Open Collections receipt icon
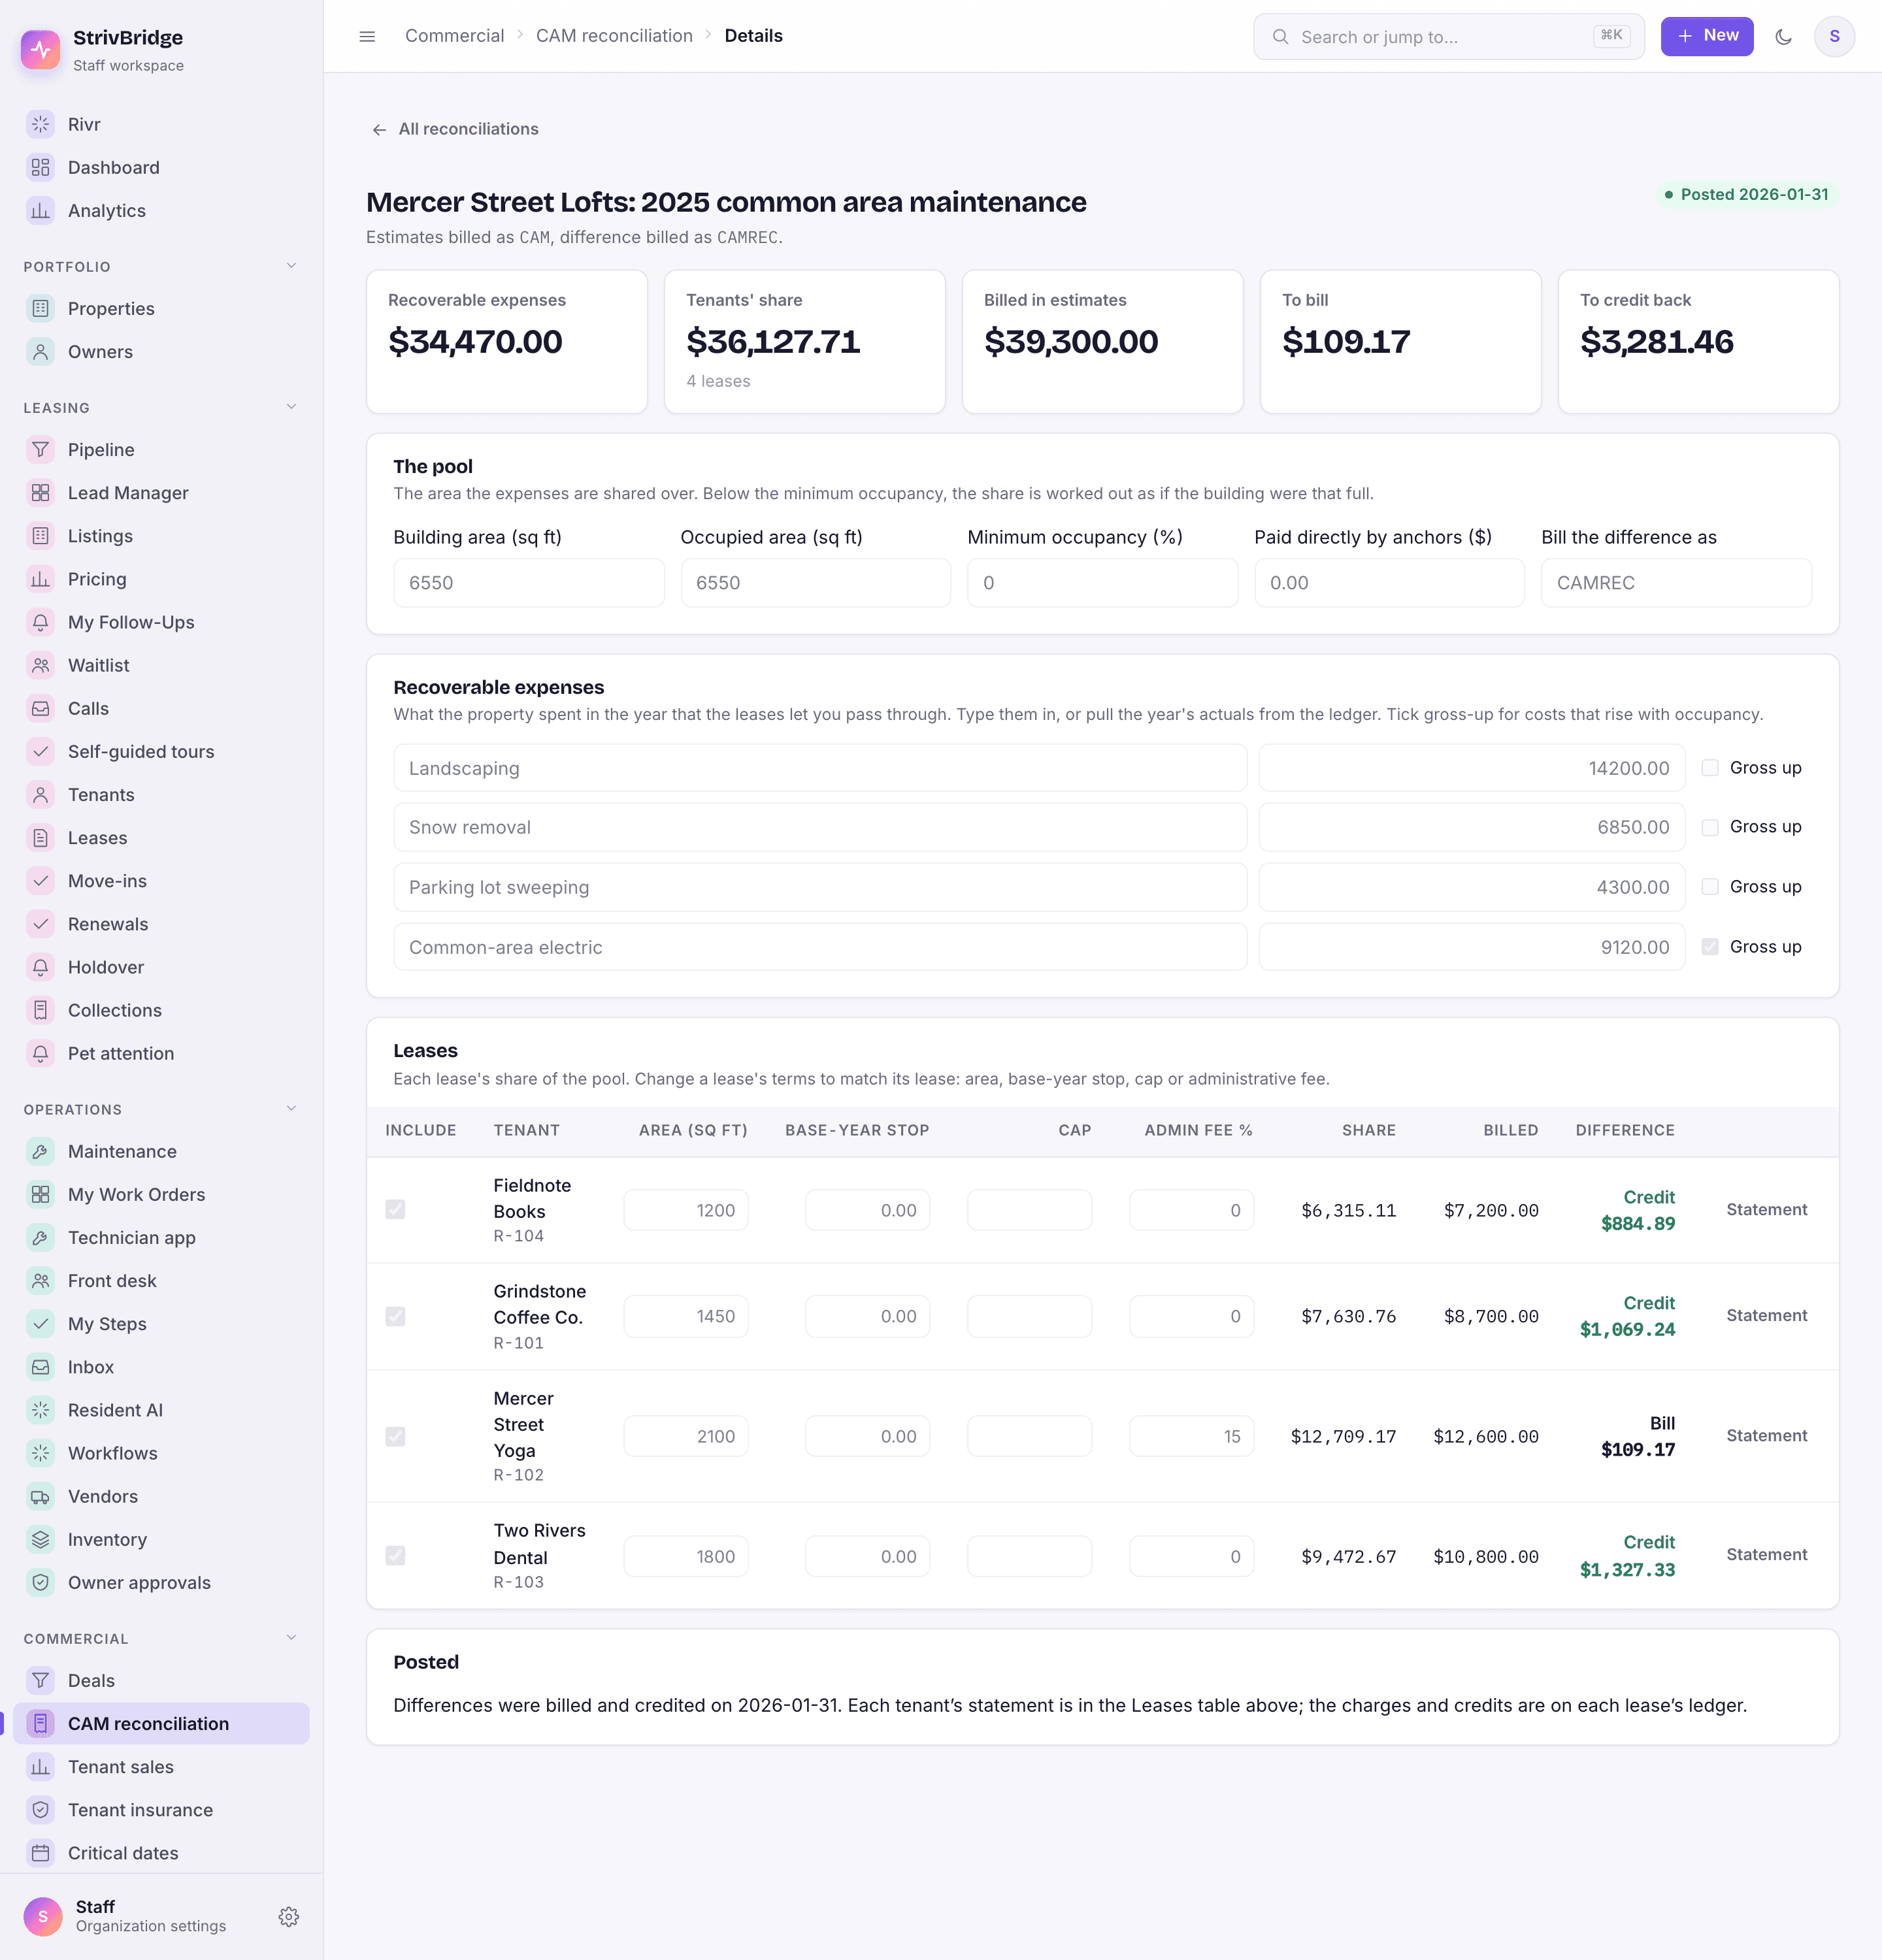Viewport: 1882px width, 1960px height. tap(40, 1010)
